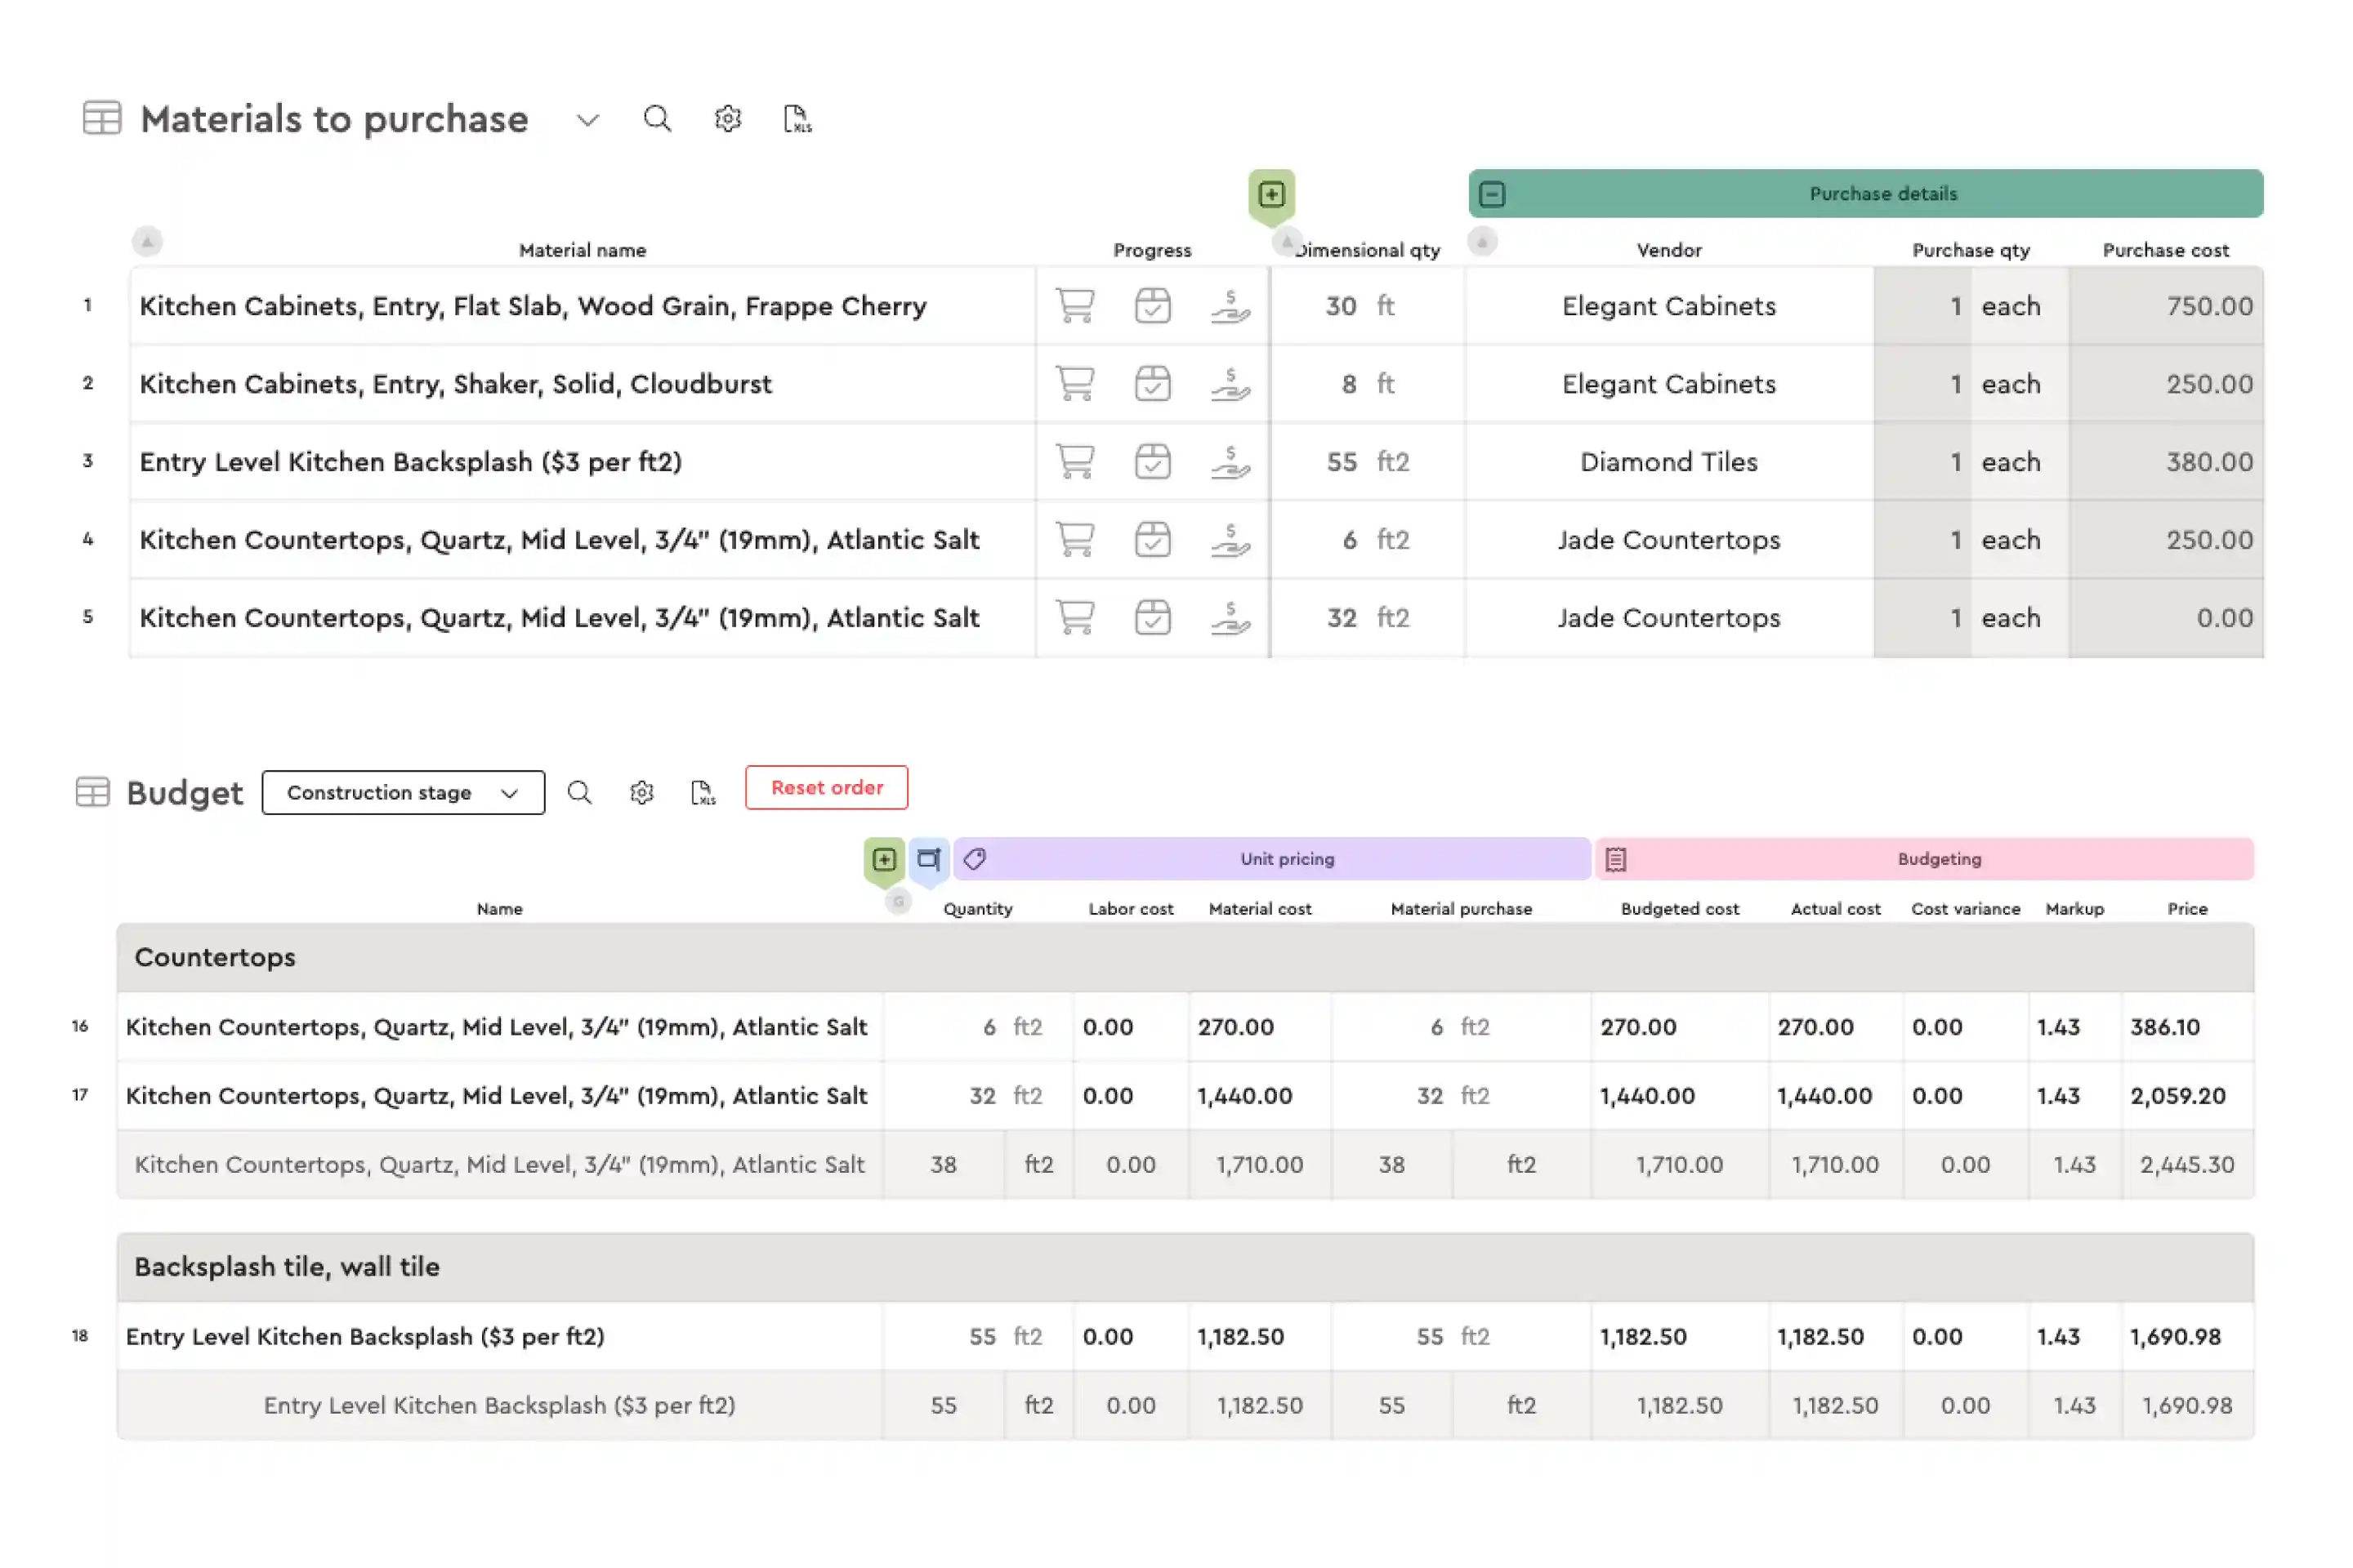This screenshot has width=2353, height=1568.
Task: Toggle cart status for Cloudburst cabinets row
Action: (1075, 384)
